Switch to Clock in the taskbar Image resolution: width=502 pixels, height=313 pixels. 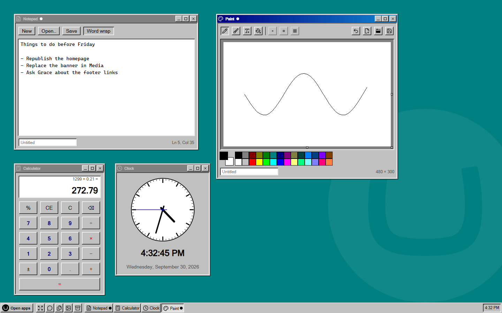pos(151,308)
